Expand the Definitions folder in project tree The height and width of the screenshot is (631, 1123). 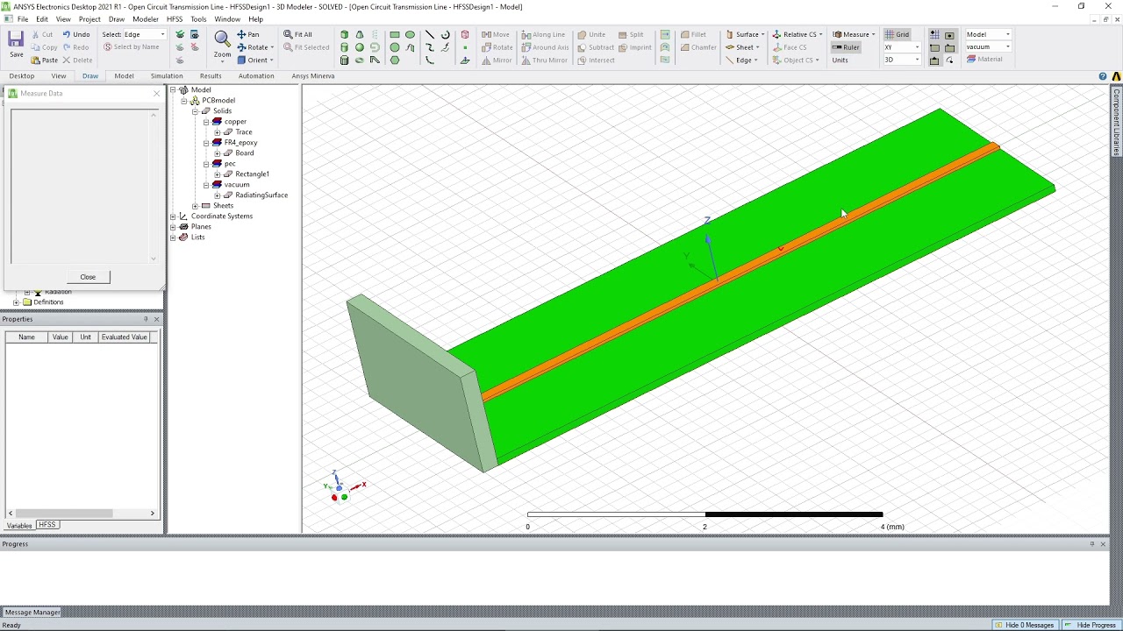(x=16, y=302)
